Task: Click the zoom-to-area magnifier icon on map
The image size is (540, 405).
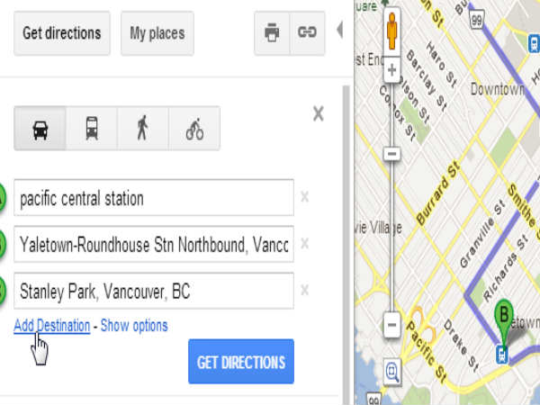Action: (x=392, y=372)
